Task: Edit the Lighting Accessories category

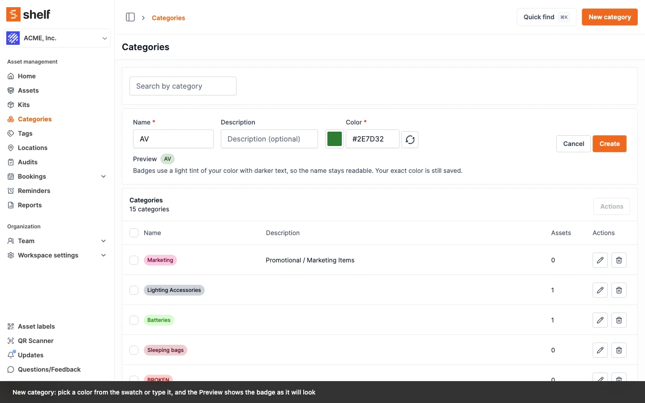Action: (600, 290)
